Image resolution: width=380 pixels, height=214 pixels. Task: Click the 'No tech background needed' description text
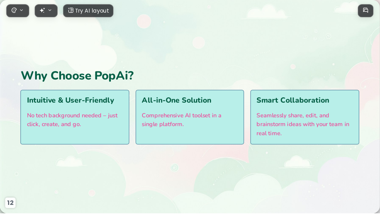click(72, 120)
